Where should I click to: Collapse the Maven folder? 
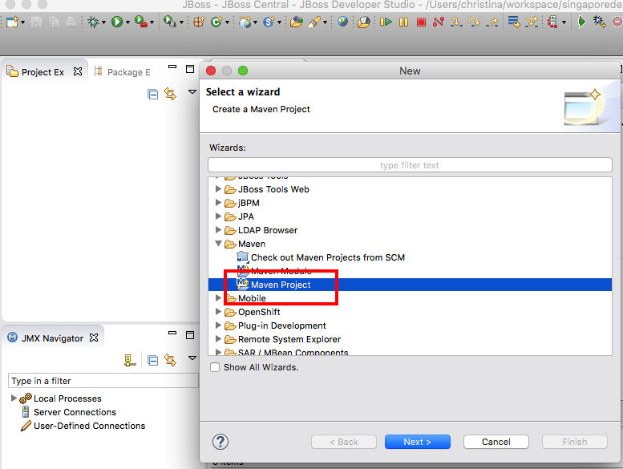tap(218, 244)
